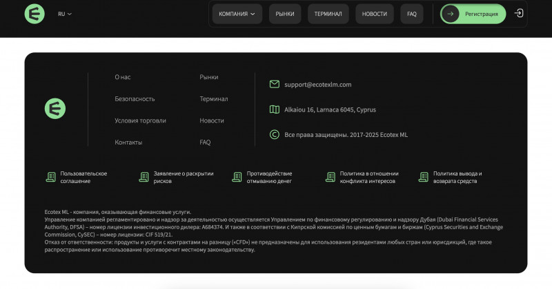552x289 pixels.
Task: Open the Контакты footer link
Action: [128, 142]
